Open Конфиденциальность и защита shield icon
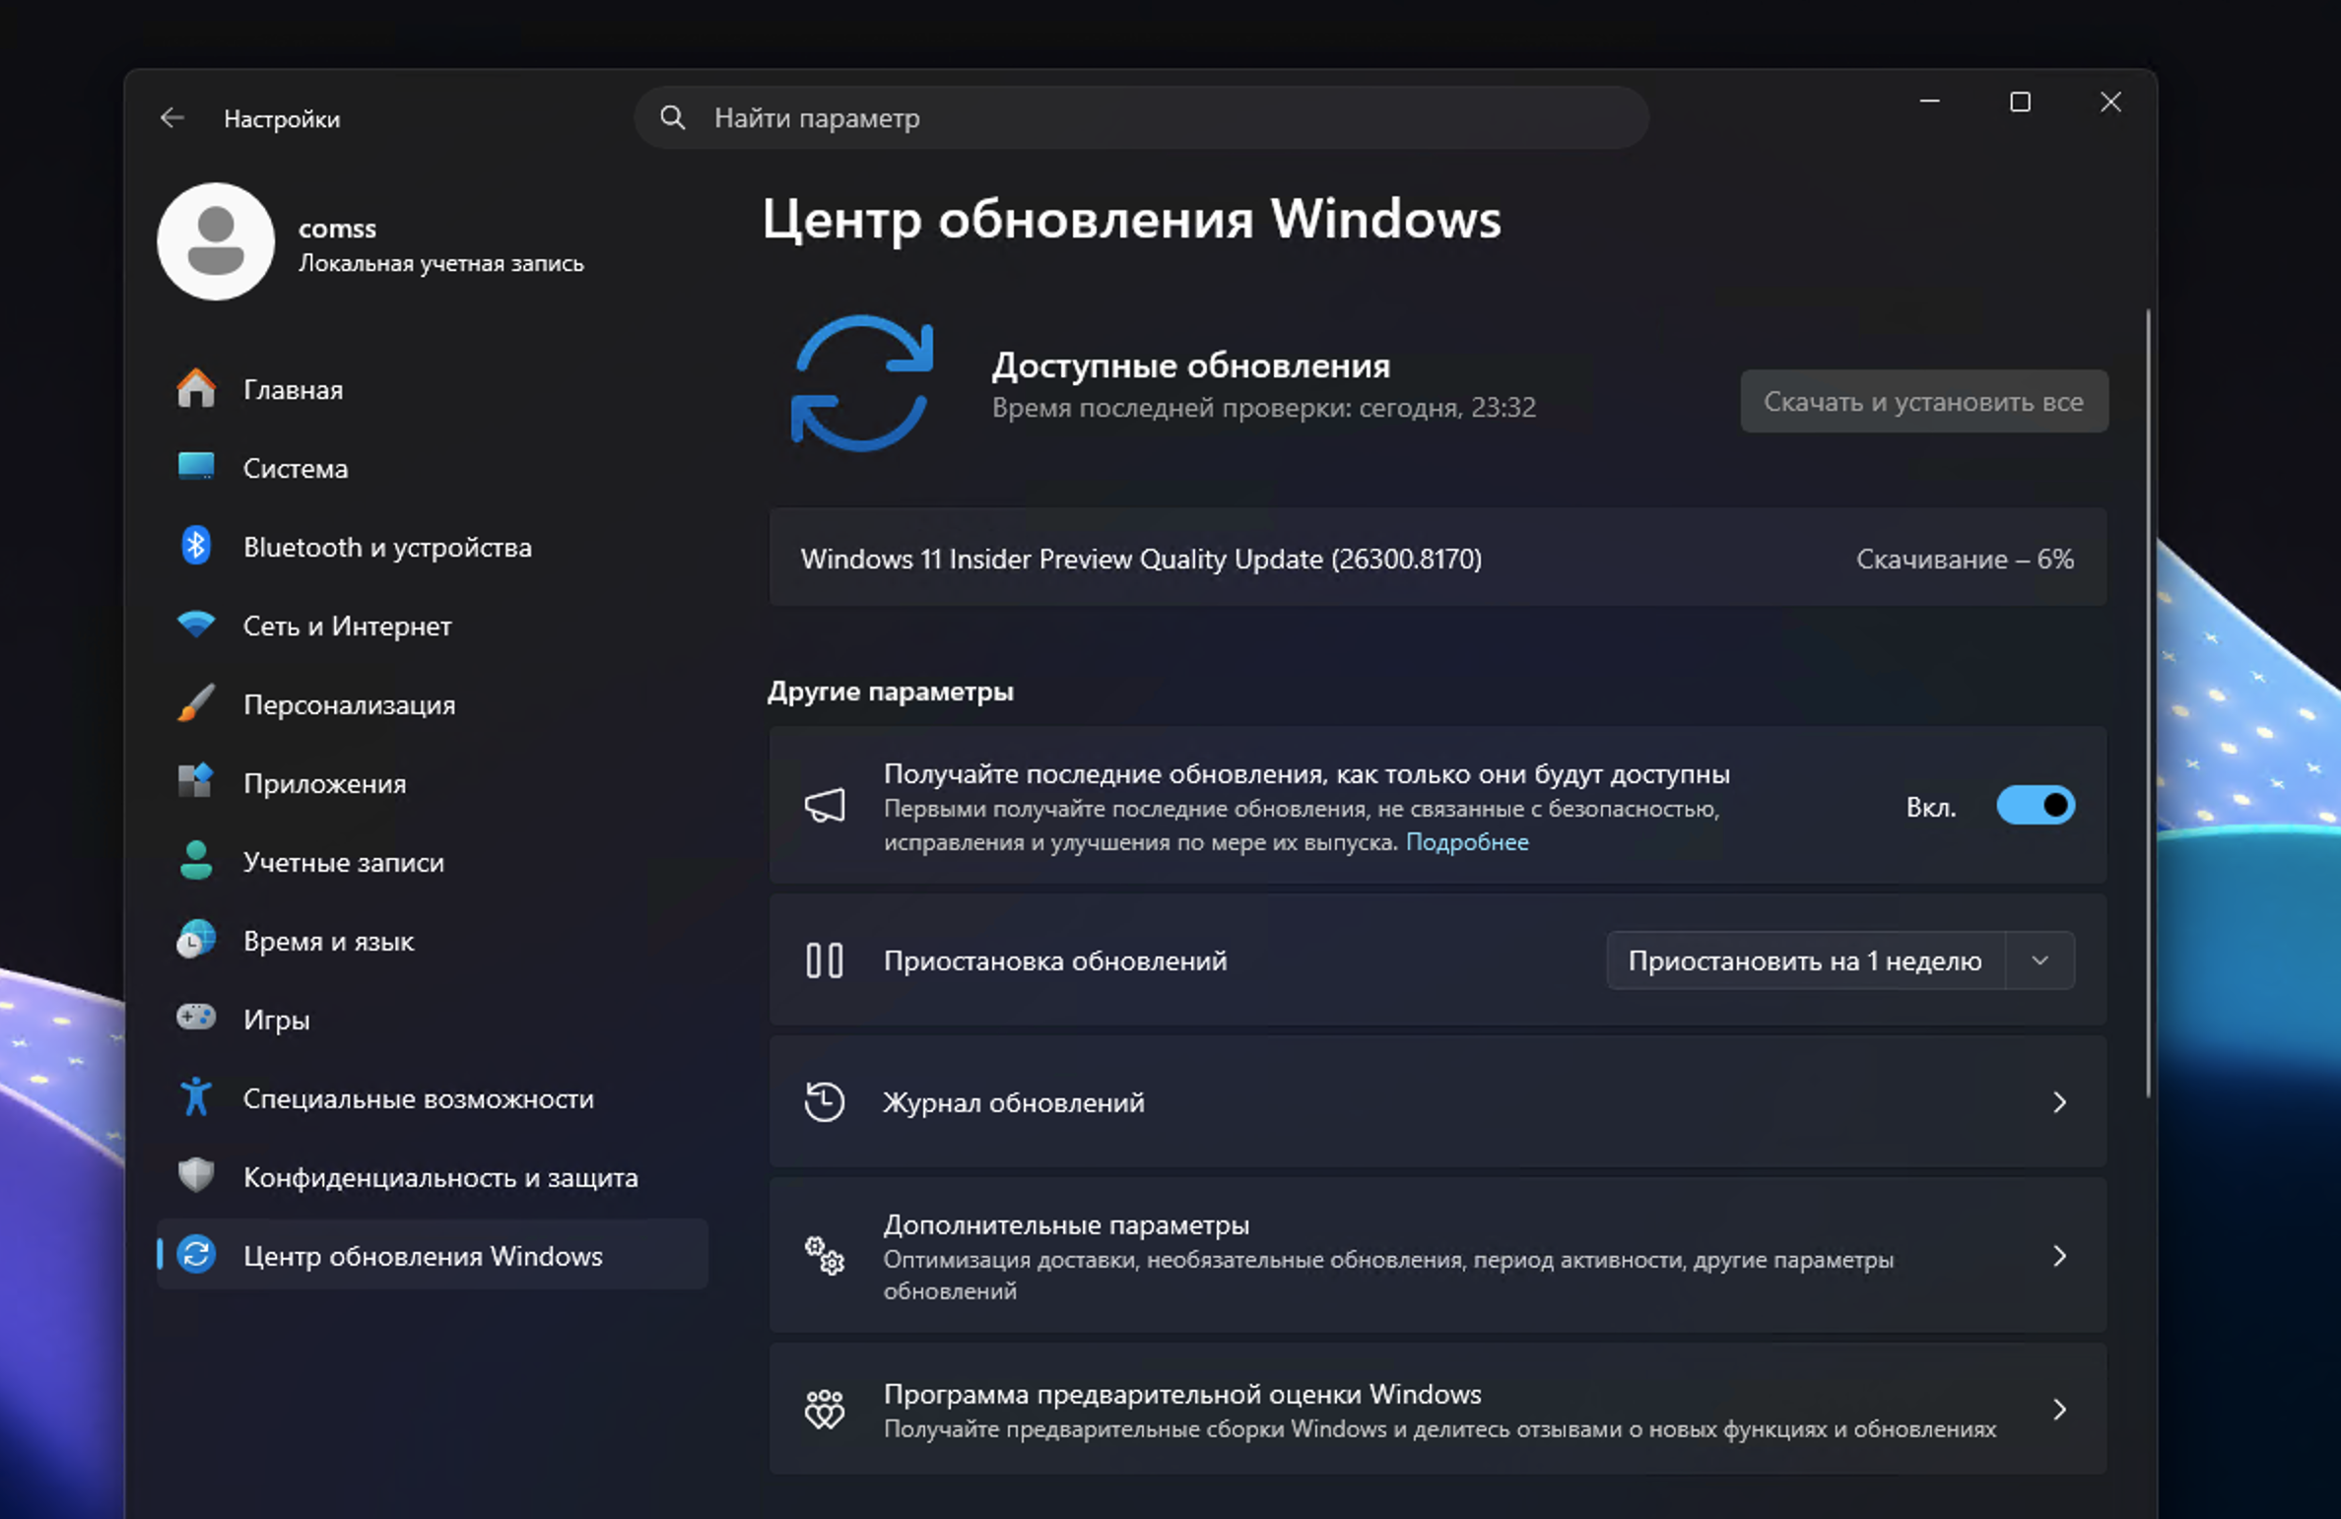 (x=197, y=1176)
